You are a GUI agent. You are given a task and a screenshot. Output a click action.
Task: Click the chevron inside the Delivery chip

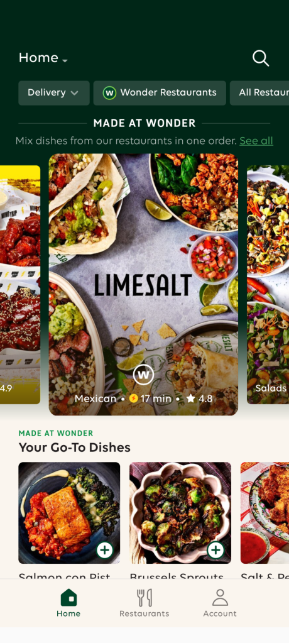tap(74, 93)
